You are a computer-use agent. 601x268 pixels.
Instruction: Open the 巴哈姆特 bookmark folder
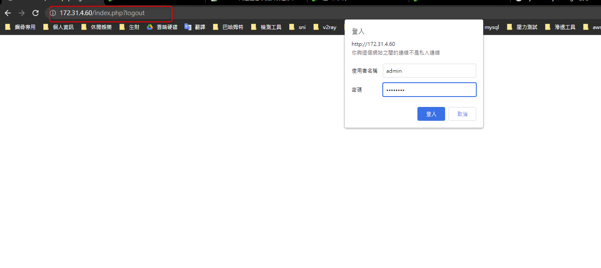[228, 27]
